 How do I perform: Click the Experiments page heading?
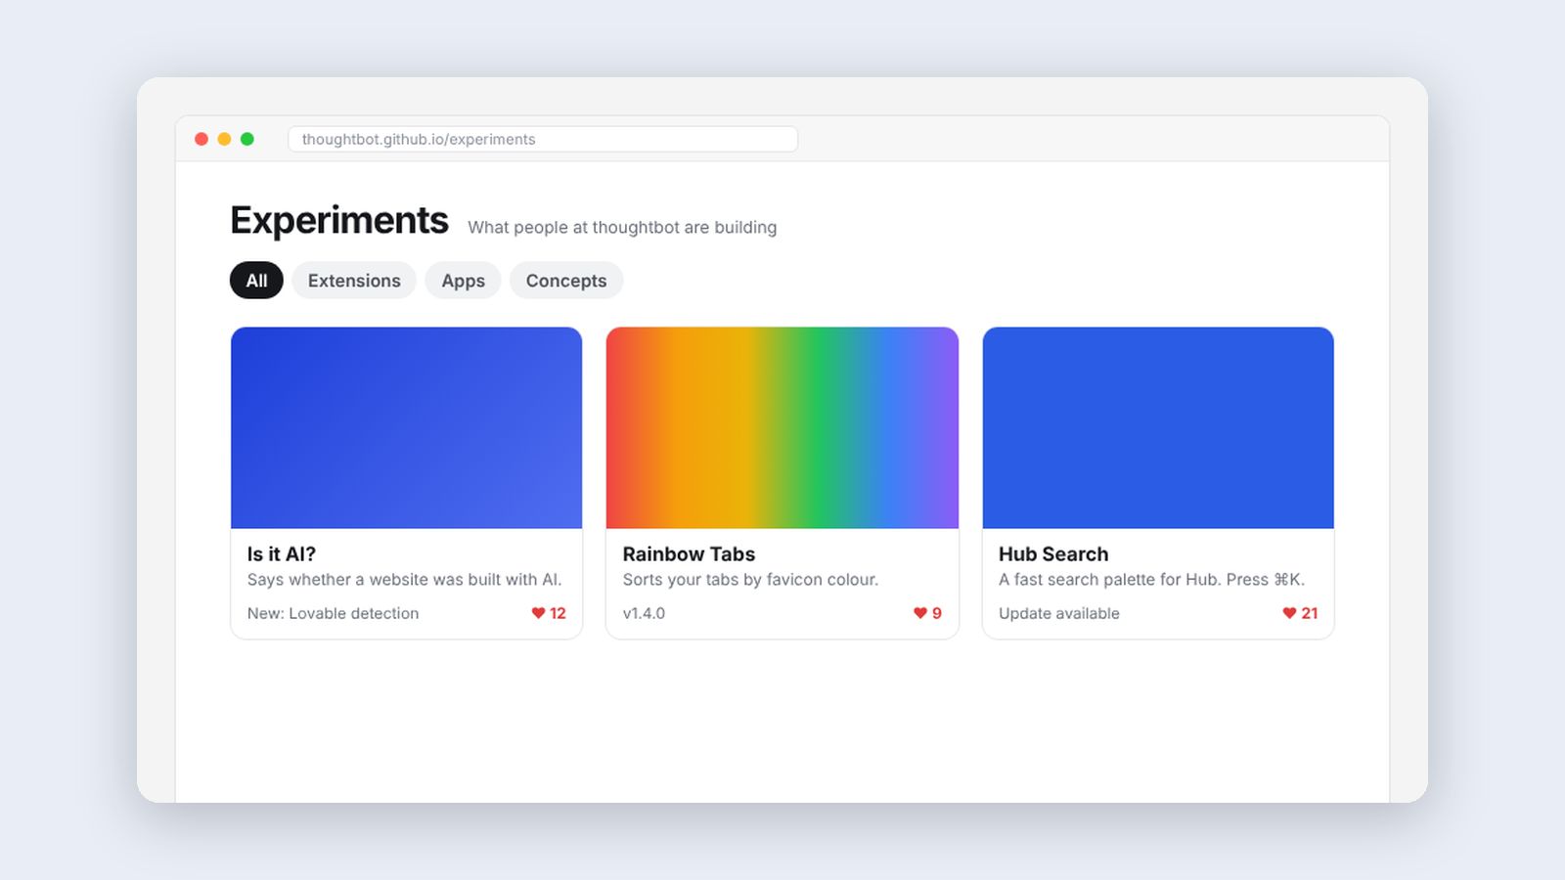(x=339, y=221)
